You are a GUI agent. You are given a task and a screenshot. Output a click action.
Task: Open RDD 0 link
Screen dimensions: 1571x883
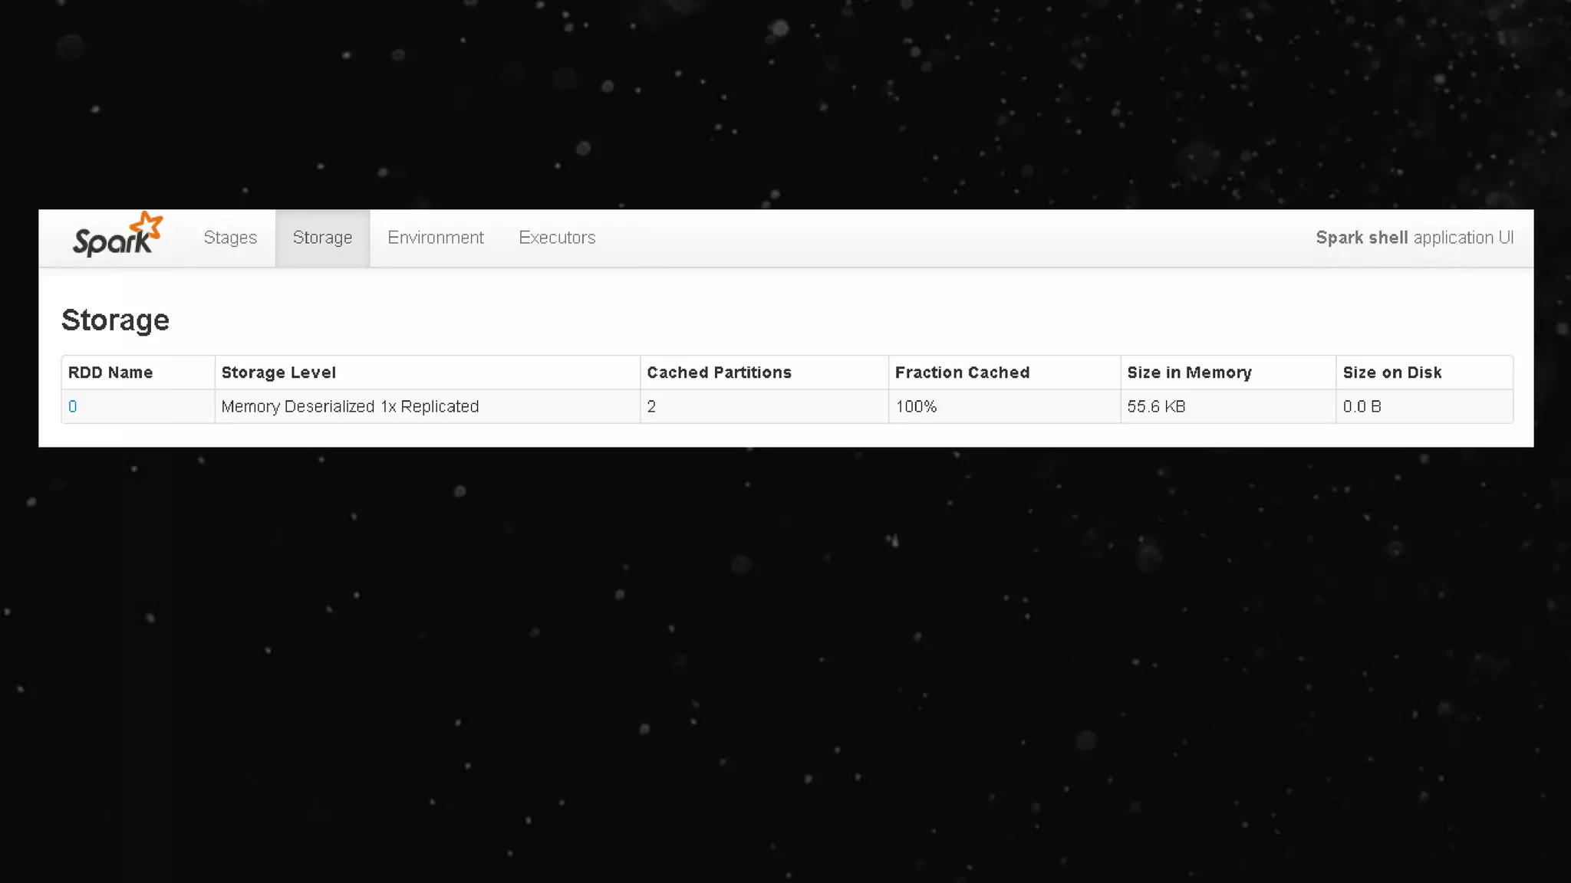[x=73, y=407]
